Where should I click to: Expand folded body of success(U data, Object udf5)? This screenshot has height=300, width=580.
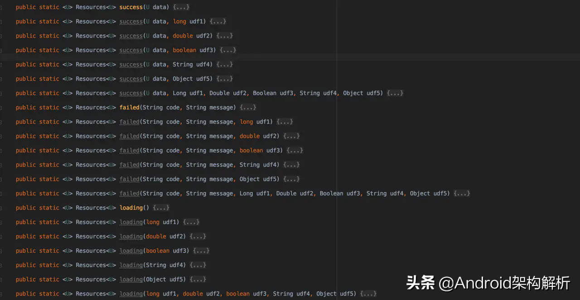click(225, 79)
